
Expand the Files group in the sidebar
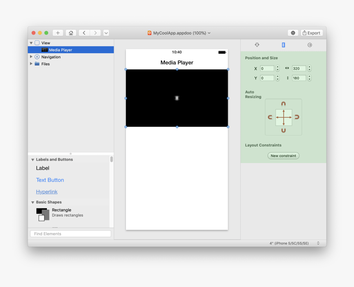coord(31,64)
